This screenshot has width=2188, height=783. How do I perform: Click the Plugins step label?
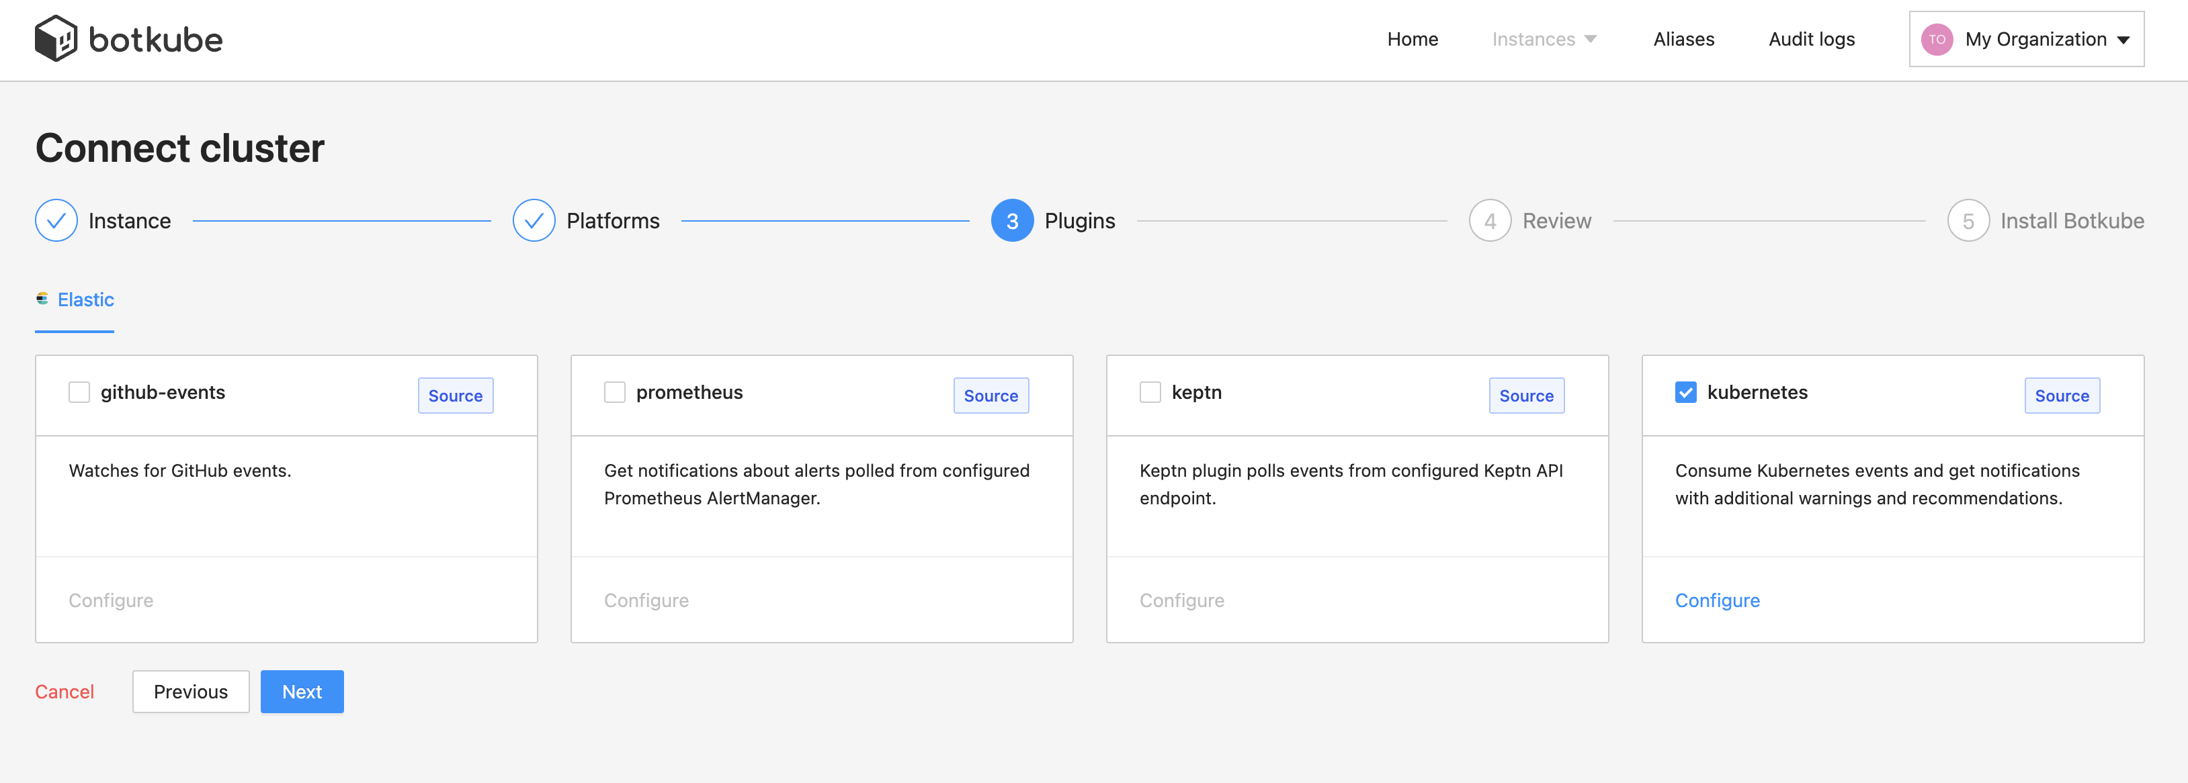1081,221
